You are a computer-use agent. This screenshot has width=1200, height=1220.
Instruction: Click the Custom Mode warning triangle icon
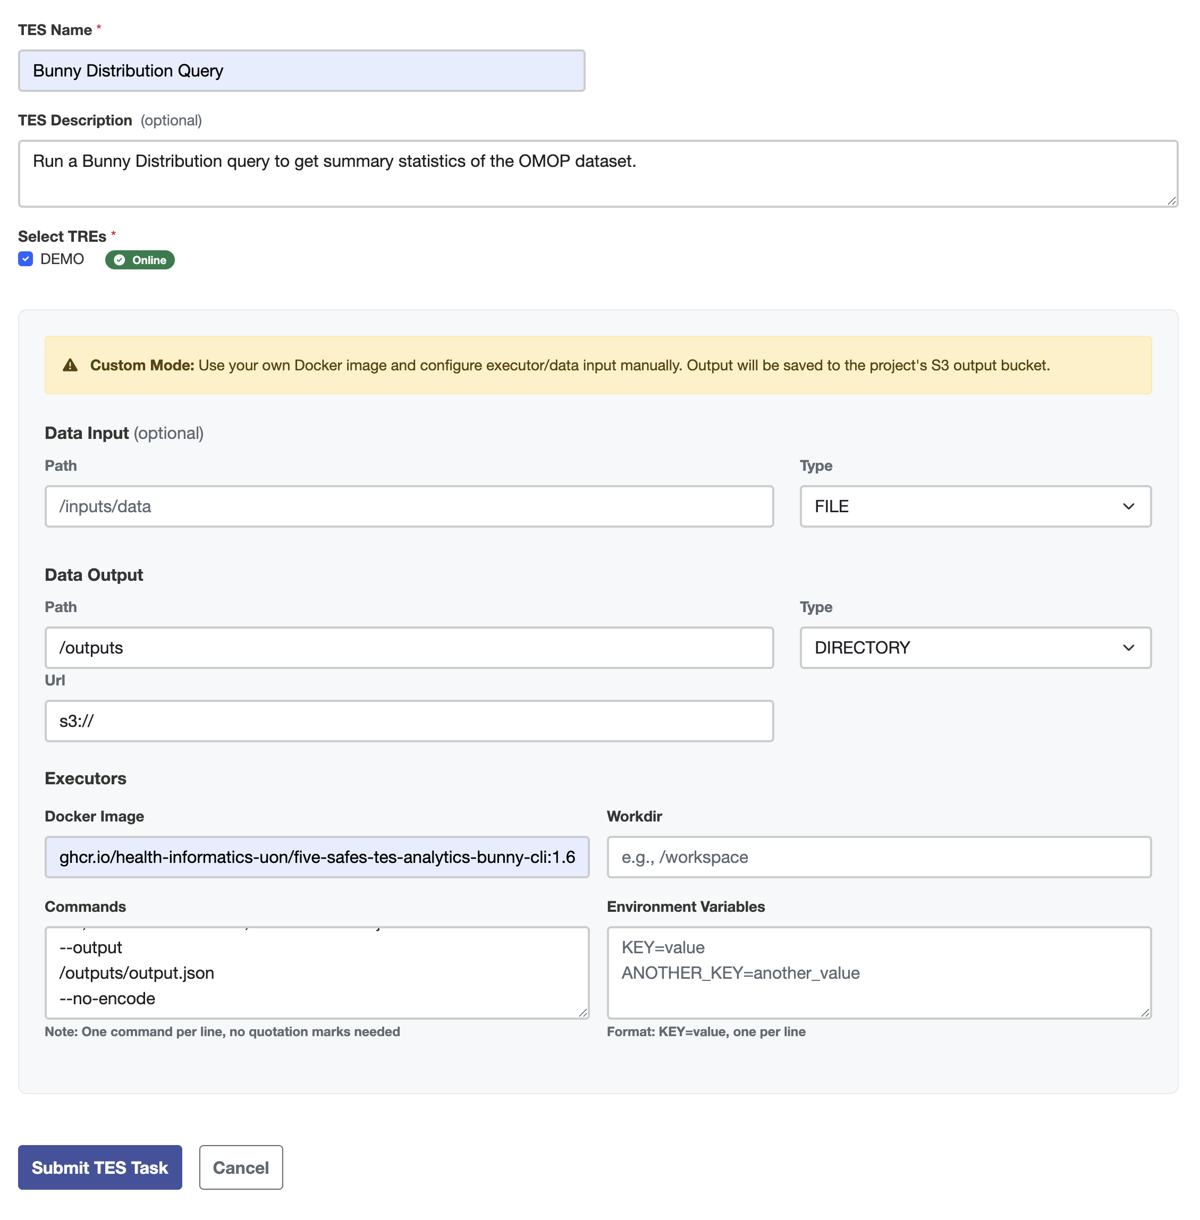point(70,366)
